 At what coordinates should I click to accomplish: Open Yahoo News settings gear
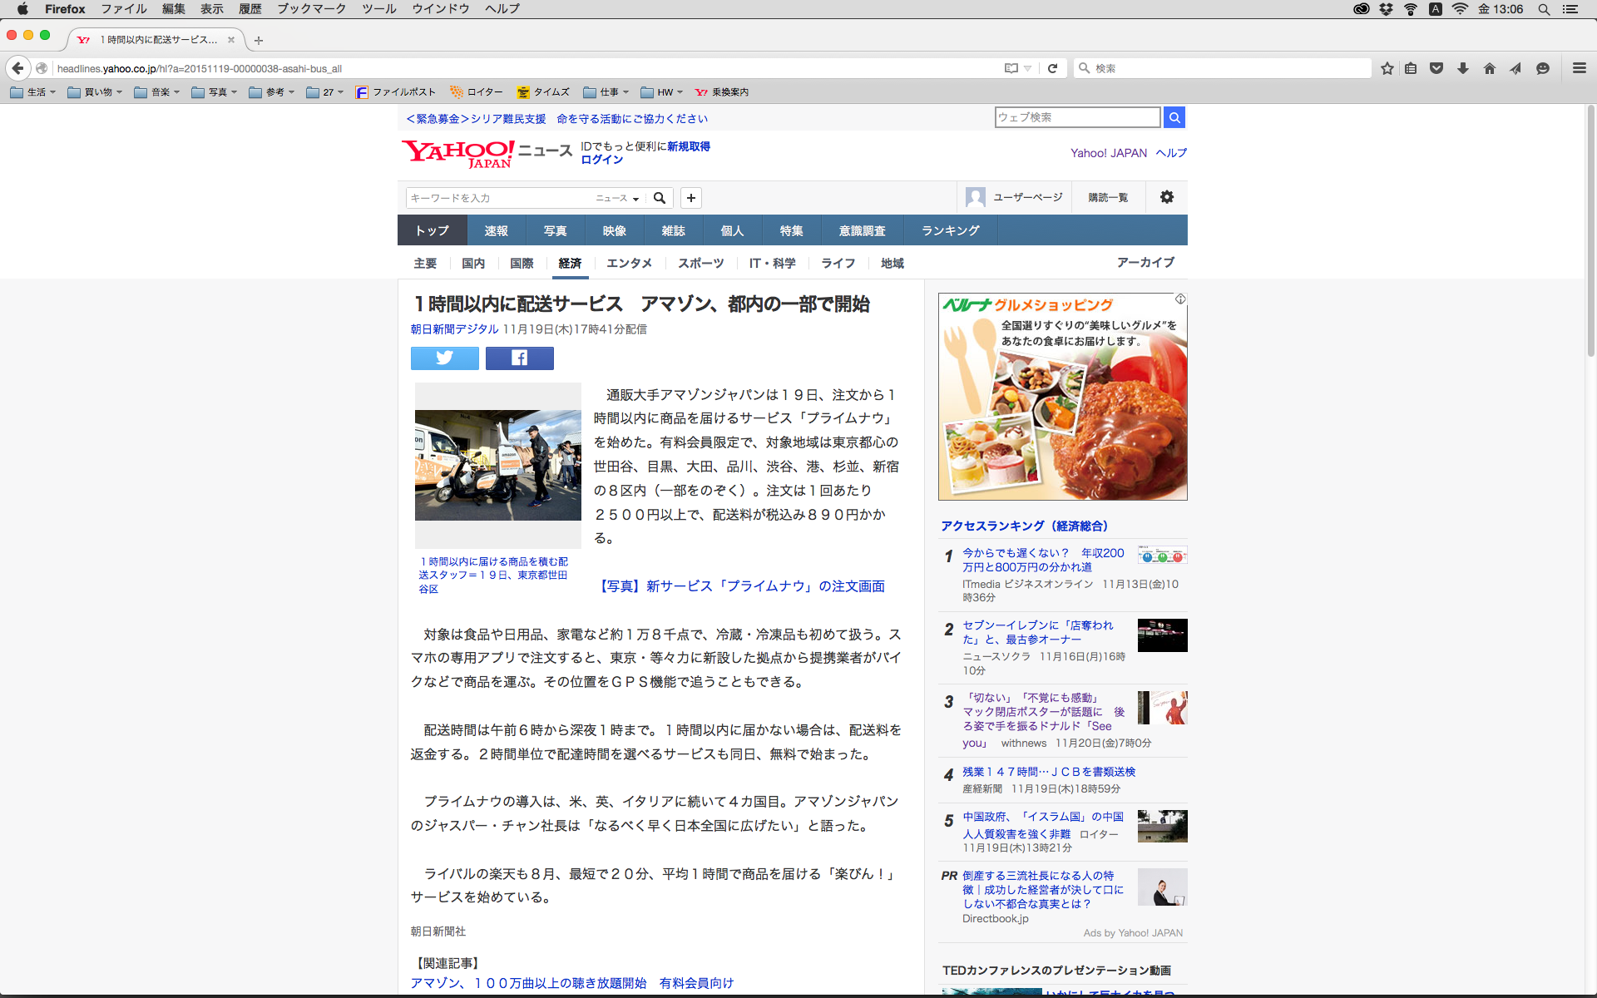(1166, 197)
